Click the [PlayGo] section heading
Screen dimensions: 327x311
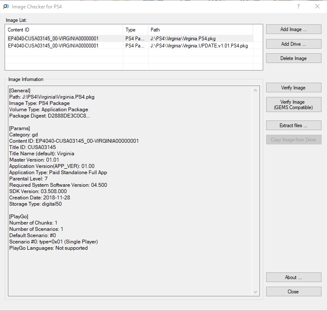coord(19,217)
